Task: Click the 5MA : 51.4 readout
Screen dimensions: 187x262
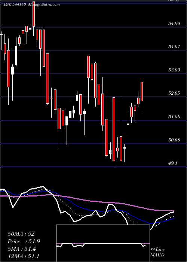Action: [x=22, y=249]
